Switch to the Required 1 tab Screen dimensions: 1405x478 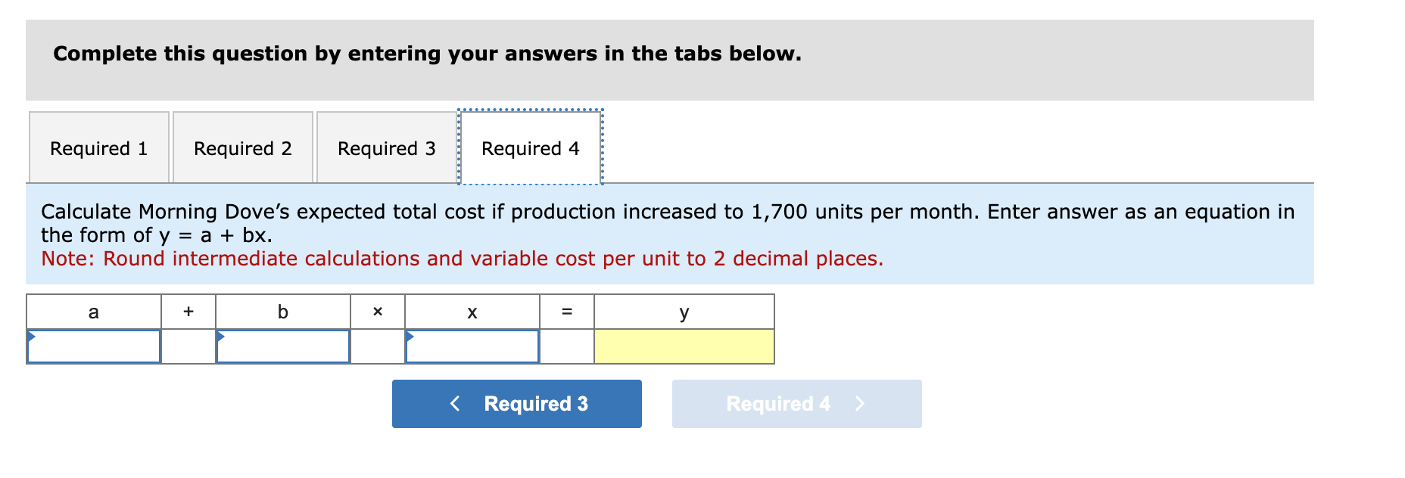[x=99, y=147]
